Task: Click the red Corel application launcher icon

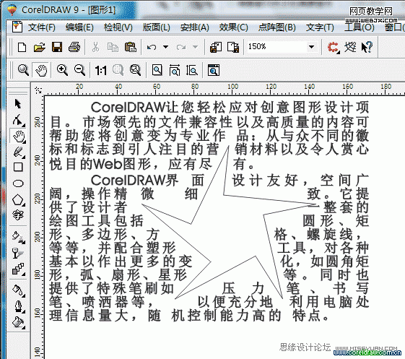Action: (x=334, y=47)
